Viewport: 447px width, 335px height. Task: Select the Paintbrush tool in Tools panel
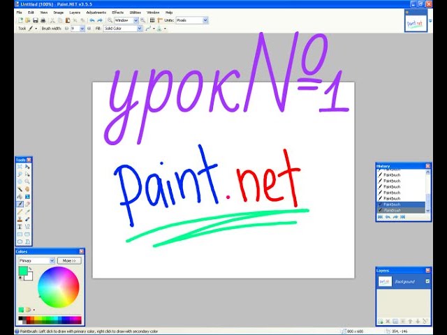[20, 204]
